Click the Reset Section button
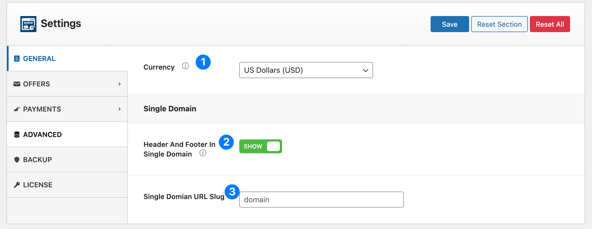 click(499, 24)
